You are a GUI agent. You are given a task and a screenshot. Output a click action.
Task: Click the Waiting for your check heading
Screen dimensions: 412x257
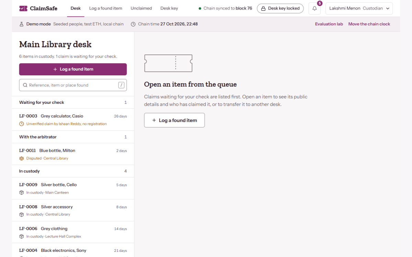pyautogui.click(x=42, y=102)
